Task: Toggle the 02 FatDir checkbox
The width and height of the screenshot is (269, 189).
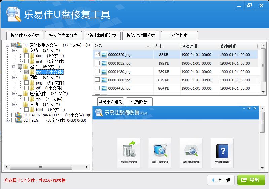Action: click(x=13, y=120)
